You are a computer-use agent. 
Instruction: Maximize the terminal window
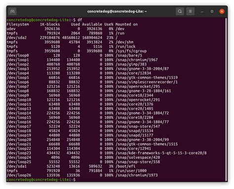212,11
